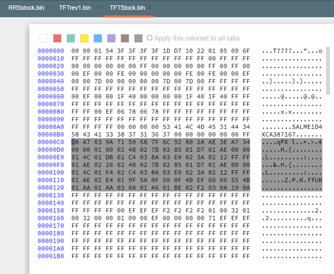Pick the yellow color swatch
The height and width of the screenshot is (274, 334).
(85, 38)
